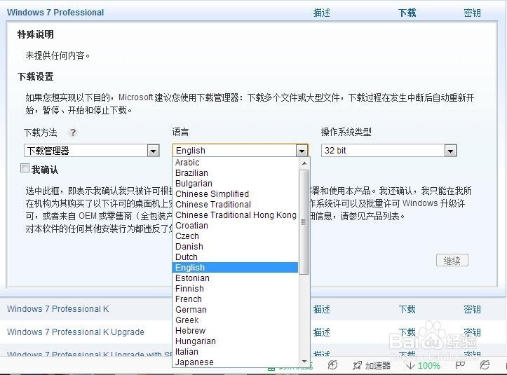Choose Chinese Traditional language option
Screen dimensions: 507x375
click(235, 204)
